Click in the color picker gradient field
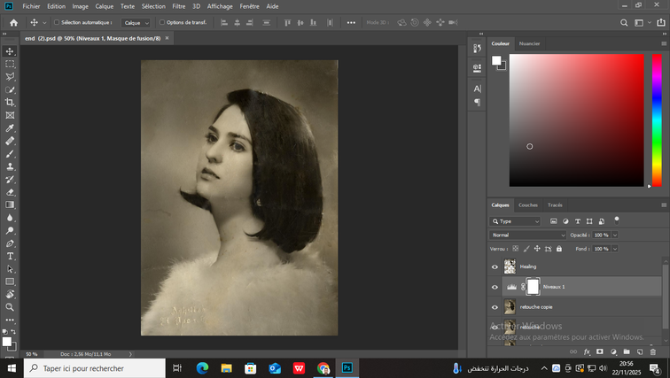The height and width of the screenshot is (378, 670). [x=576, y=120]
